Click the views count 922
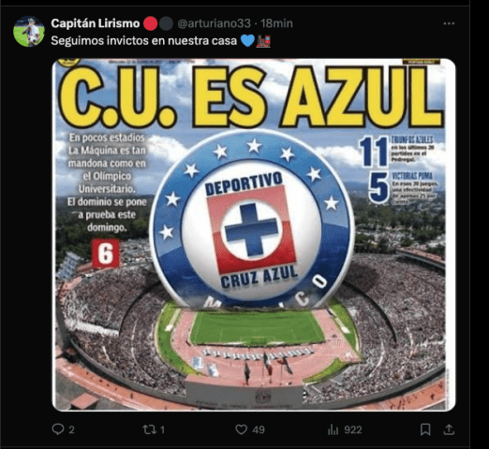 click(353, 430)
